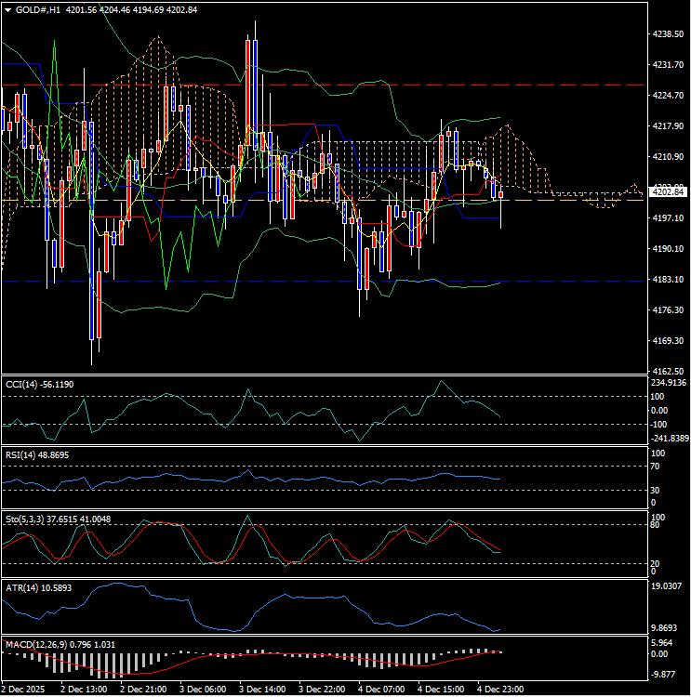Click the 19.0307 ATR scale value

670,587
